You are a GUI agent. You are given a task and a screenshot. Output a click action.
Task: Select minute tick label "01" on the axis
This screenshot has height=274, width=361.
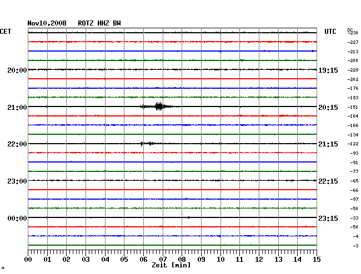point(47,260)
